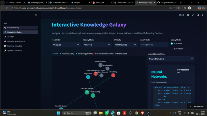Switch to 1234yokeshwaran GitHub tab
This screenshot has width=207, height=116.
point(167,3)
